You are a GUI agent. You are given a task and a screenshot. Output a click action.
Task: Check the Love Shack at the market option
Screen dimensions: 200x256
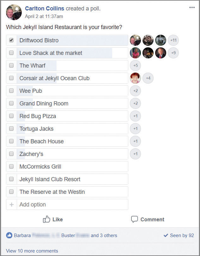click(12, 53)
